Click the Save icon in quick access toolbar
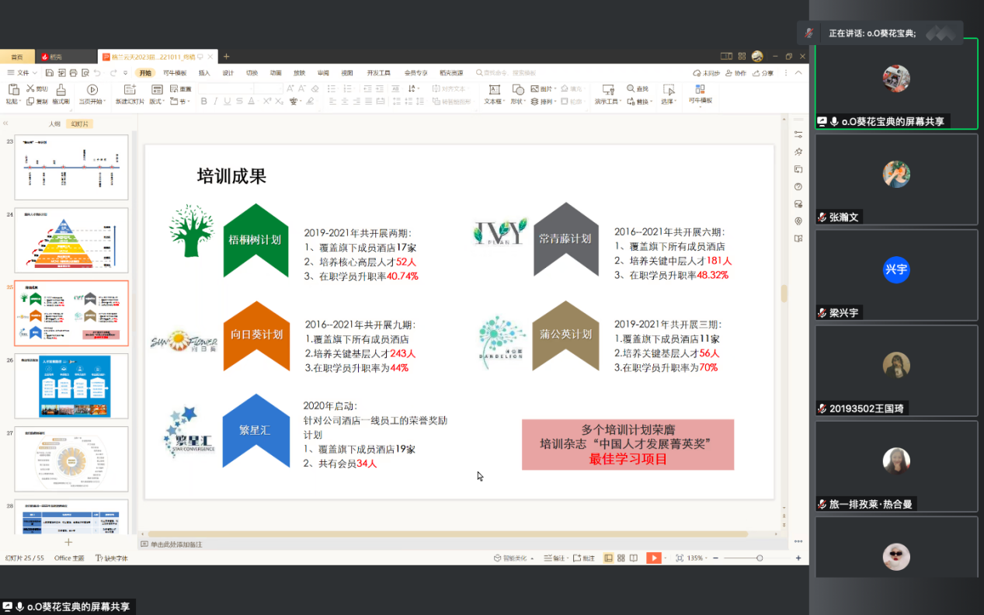 click(x=49, y=73)
